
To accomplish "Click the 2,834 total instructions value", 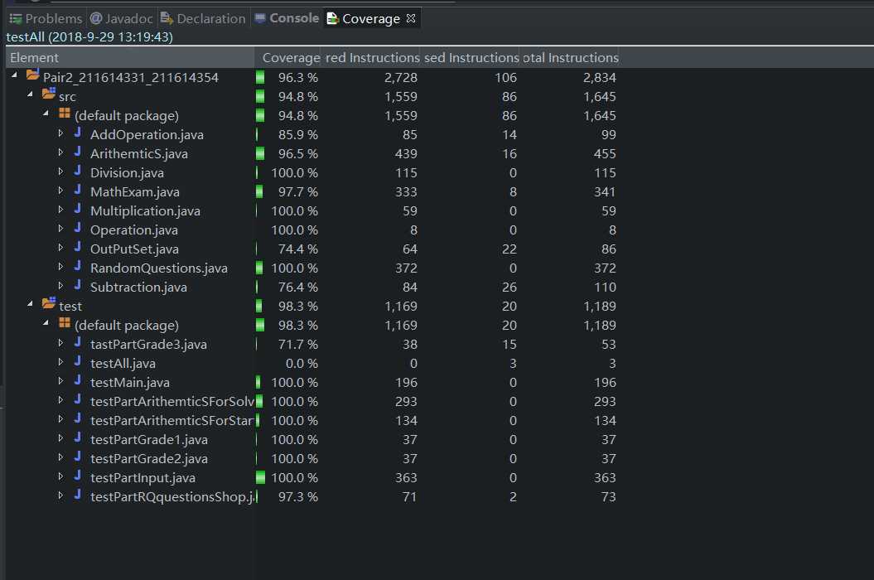I will pos(599,78).
